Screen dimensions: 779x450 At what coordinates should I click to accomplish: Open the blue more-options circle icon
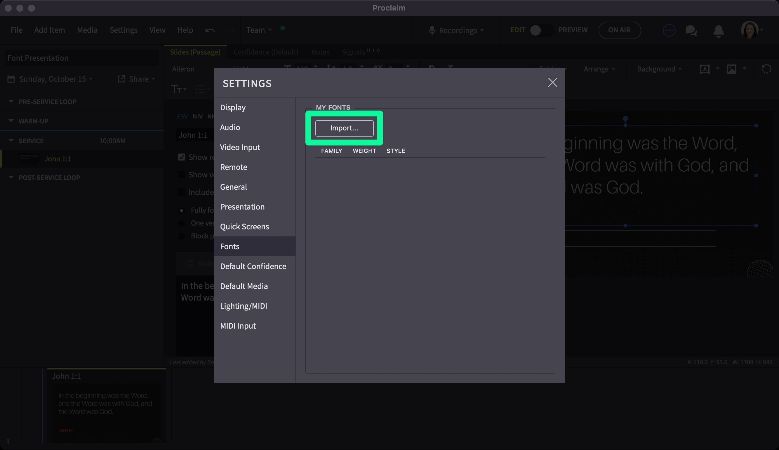coord(669,30)
